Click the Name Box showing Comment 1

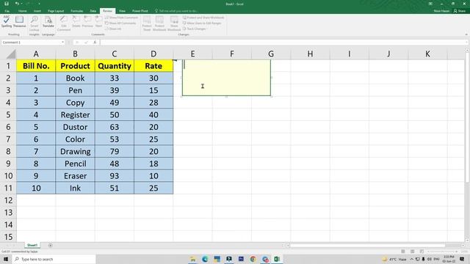(31, 43)
